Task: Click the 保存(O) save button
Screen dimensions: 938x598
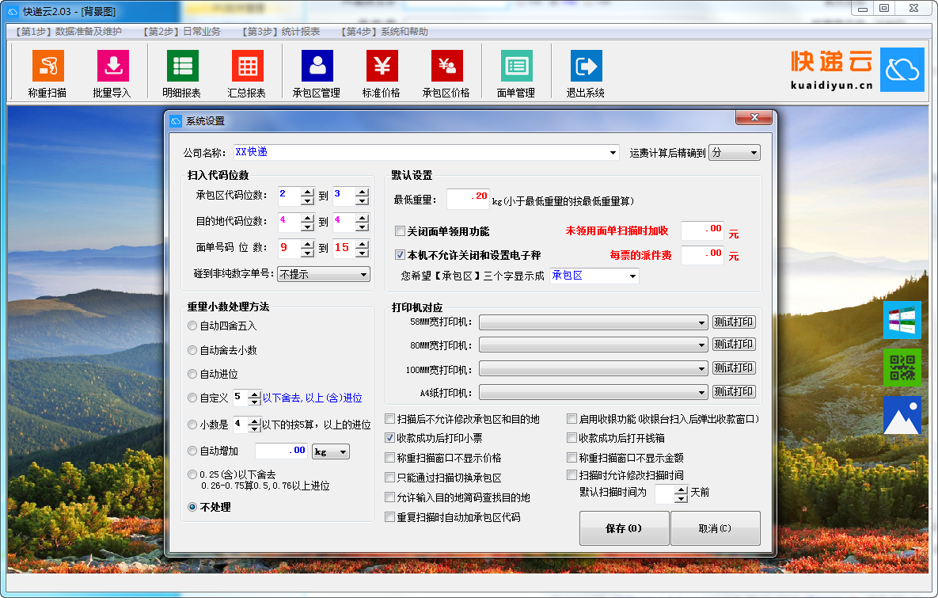Action: [624, 528]
